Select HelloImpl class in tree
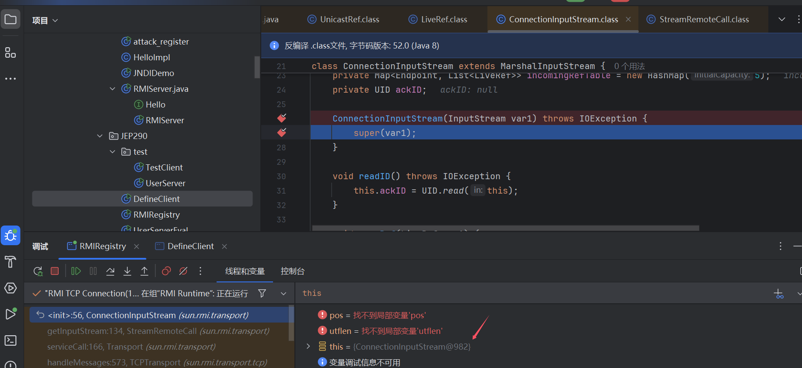Screen dimensions: 802x368 pos(151,57)
